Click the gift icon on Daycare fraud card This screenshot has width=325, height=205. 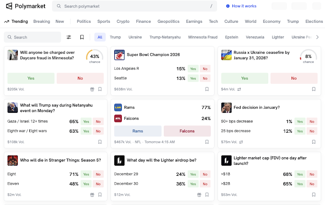[x=92, y=89]
